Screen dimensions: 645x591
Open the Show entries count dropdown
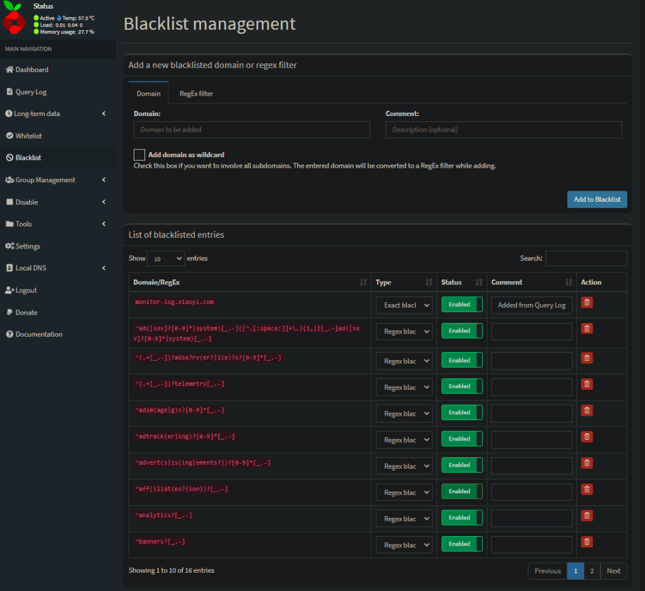click(x=165, y=259)
